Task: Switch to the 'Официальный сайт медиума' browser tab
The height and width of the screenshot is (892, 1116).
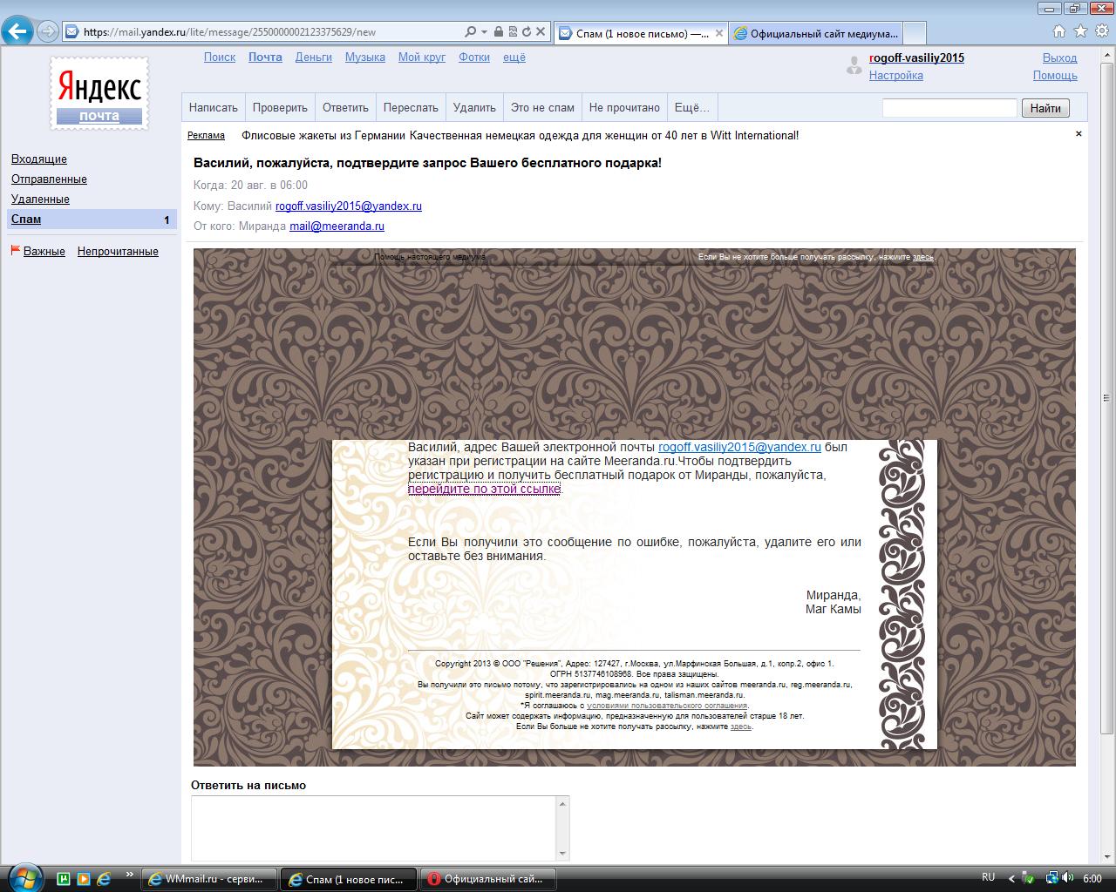Action: tap(815, 33)
